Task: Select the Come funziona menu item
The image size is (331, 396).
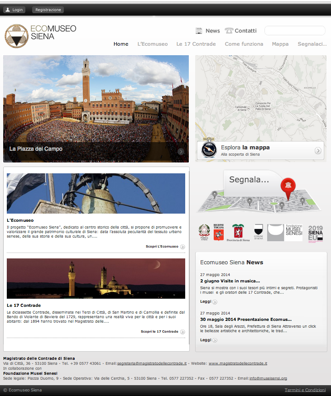Action: [244, 44]
